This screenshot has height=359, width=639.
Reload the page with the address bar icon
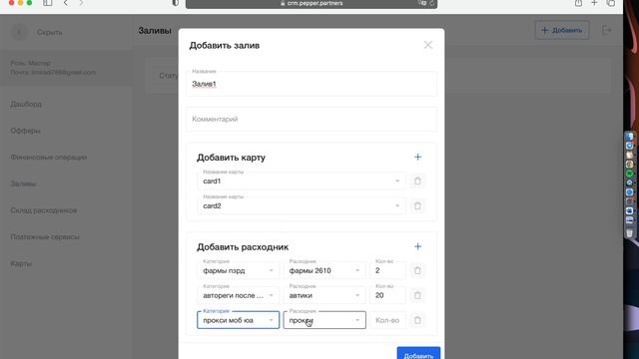(432, 3)
